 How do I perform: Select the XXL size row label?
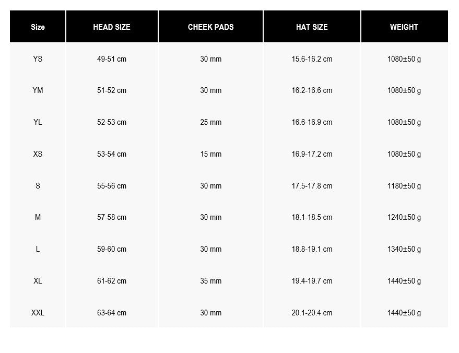point(38,313)
